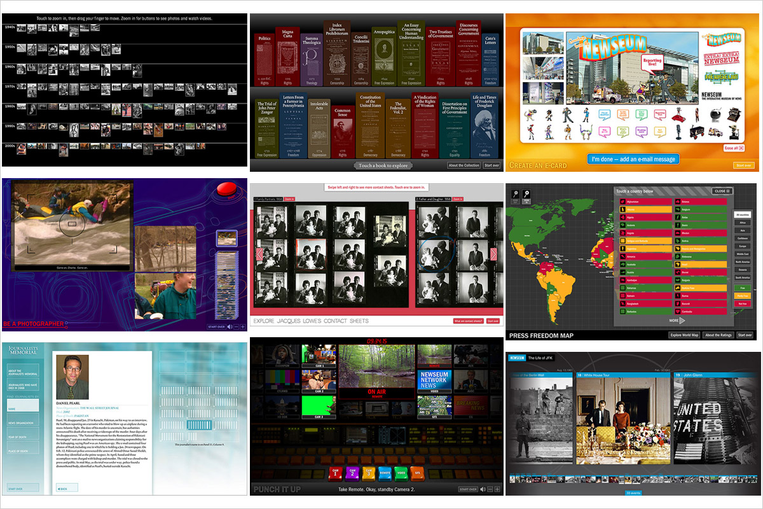Click the left arrow on the contact sheets
The image size is (763, 509).
pos(259,254)
